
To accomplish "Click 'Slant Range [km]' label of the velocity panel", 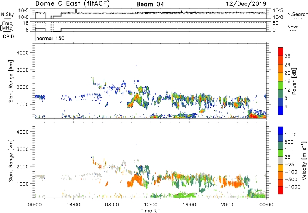I will [11, 161].
